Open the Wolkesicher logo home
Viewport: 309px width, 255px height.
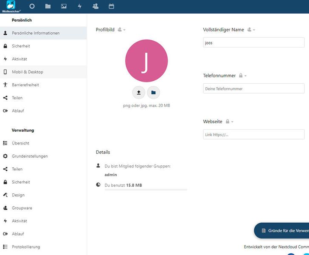[11, 6]
